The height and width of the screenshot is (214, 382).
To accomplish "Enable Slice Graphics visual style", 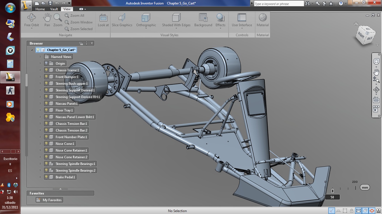I will click(x=122, y=20).
